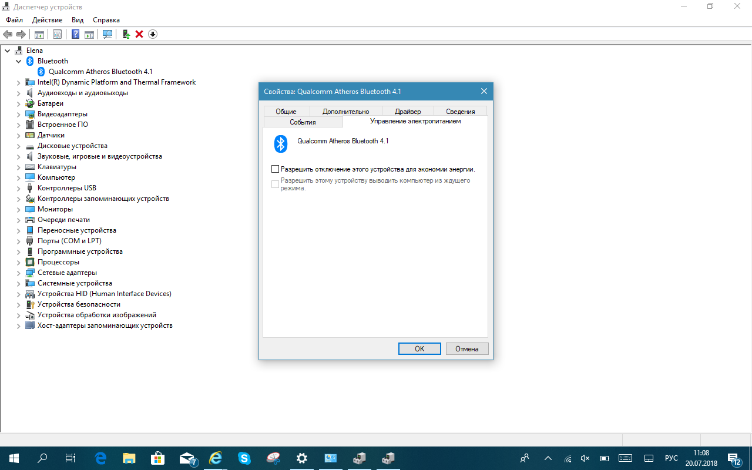Open the Файл menu
The height and width of the screenshot is (470, 752).
coord(15,20)
